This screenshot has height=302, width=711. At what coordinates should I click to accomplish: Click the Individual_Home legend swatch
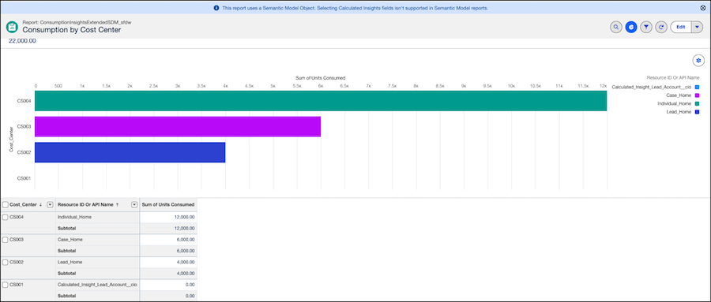pyautogui.click(x=697, y=103)
